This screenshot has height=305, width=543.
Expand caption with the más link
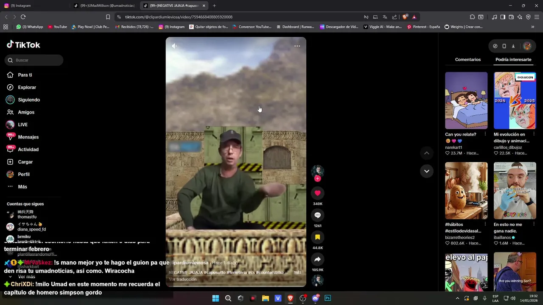pos(297,272)
